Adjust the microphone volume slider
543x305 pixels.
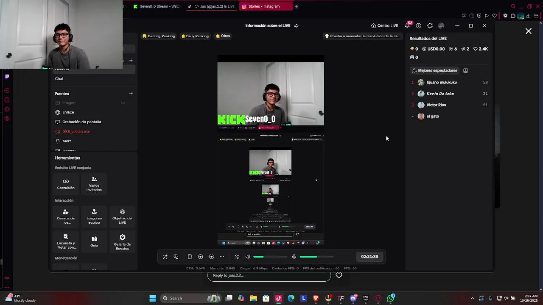[x=316, y=257]
